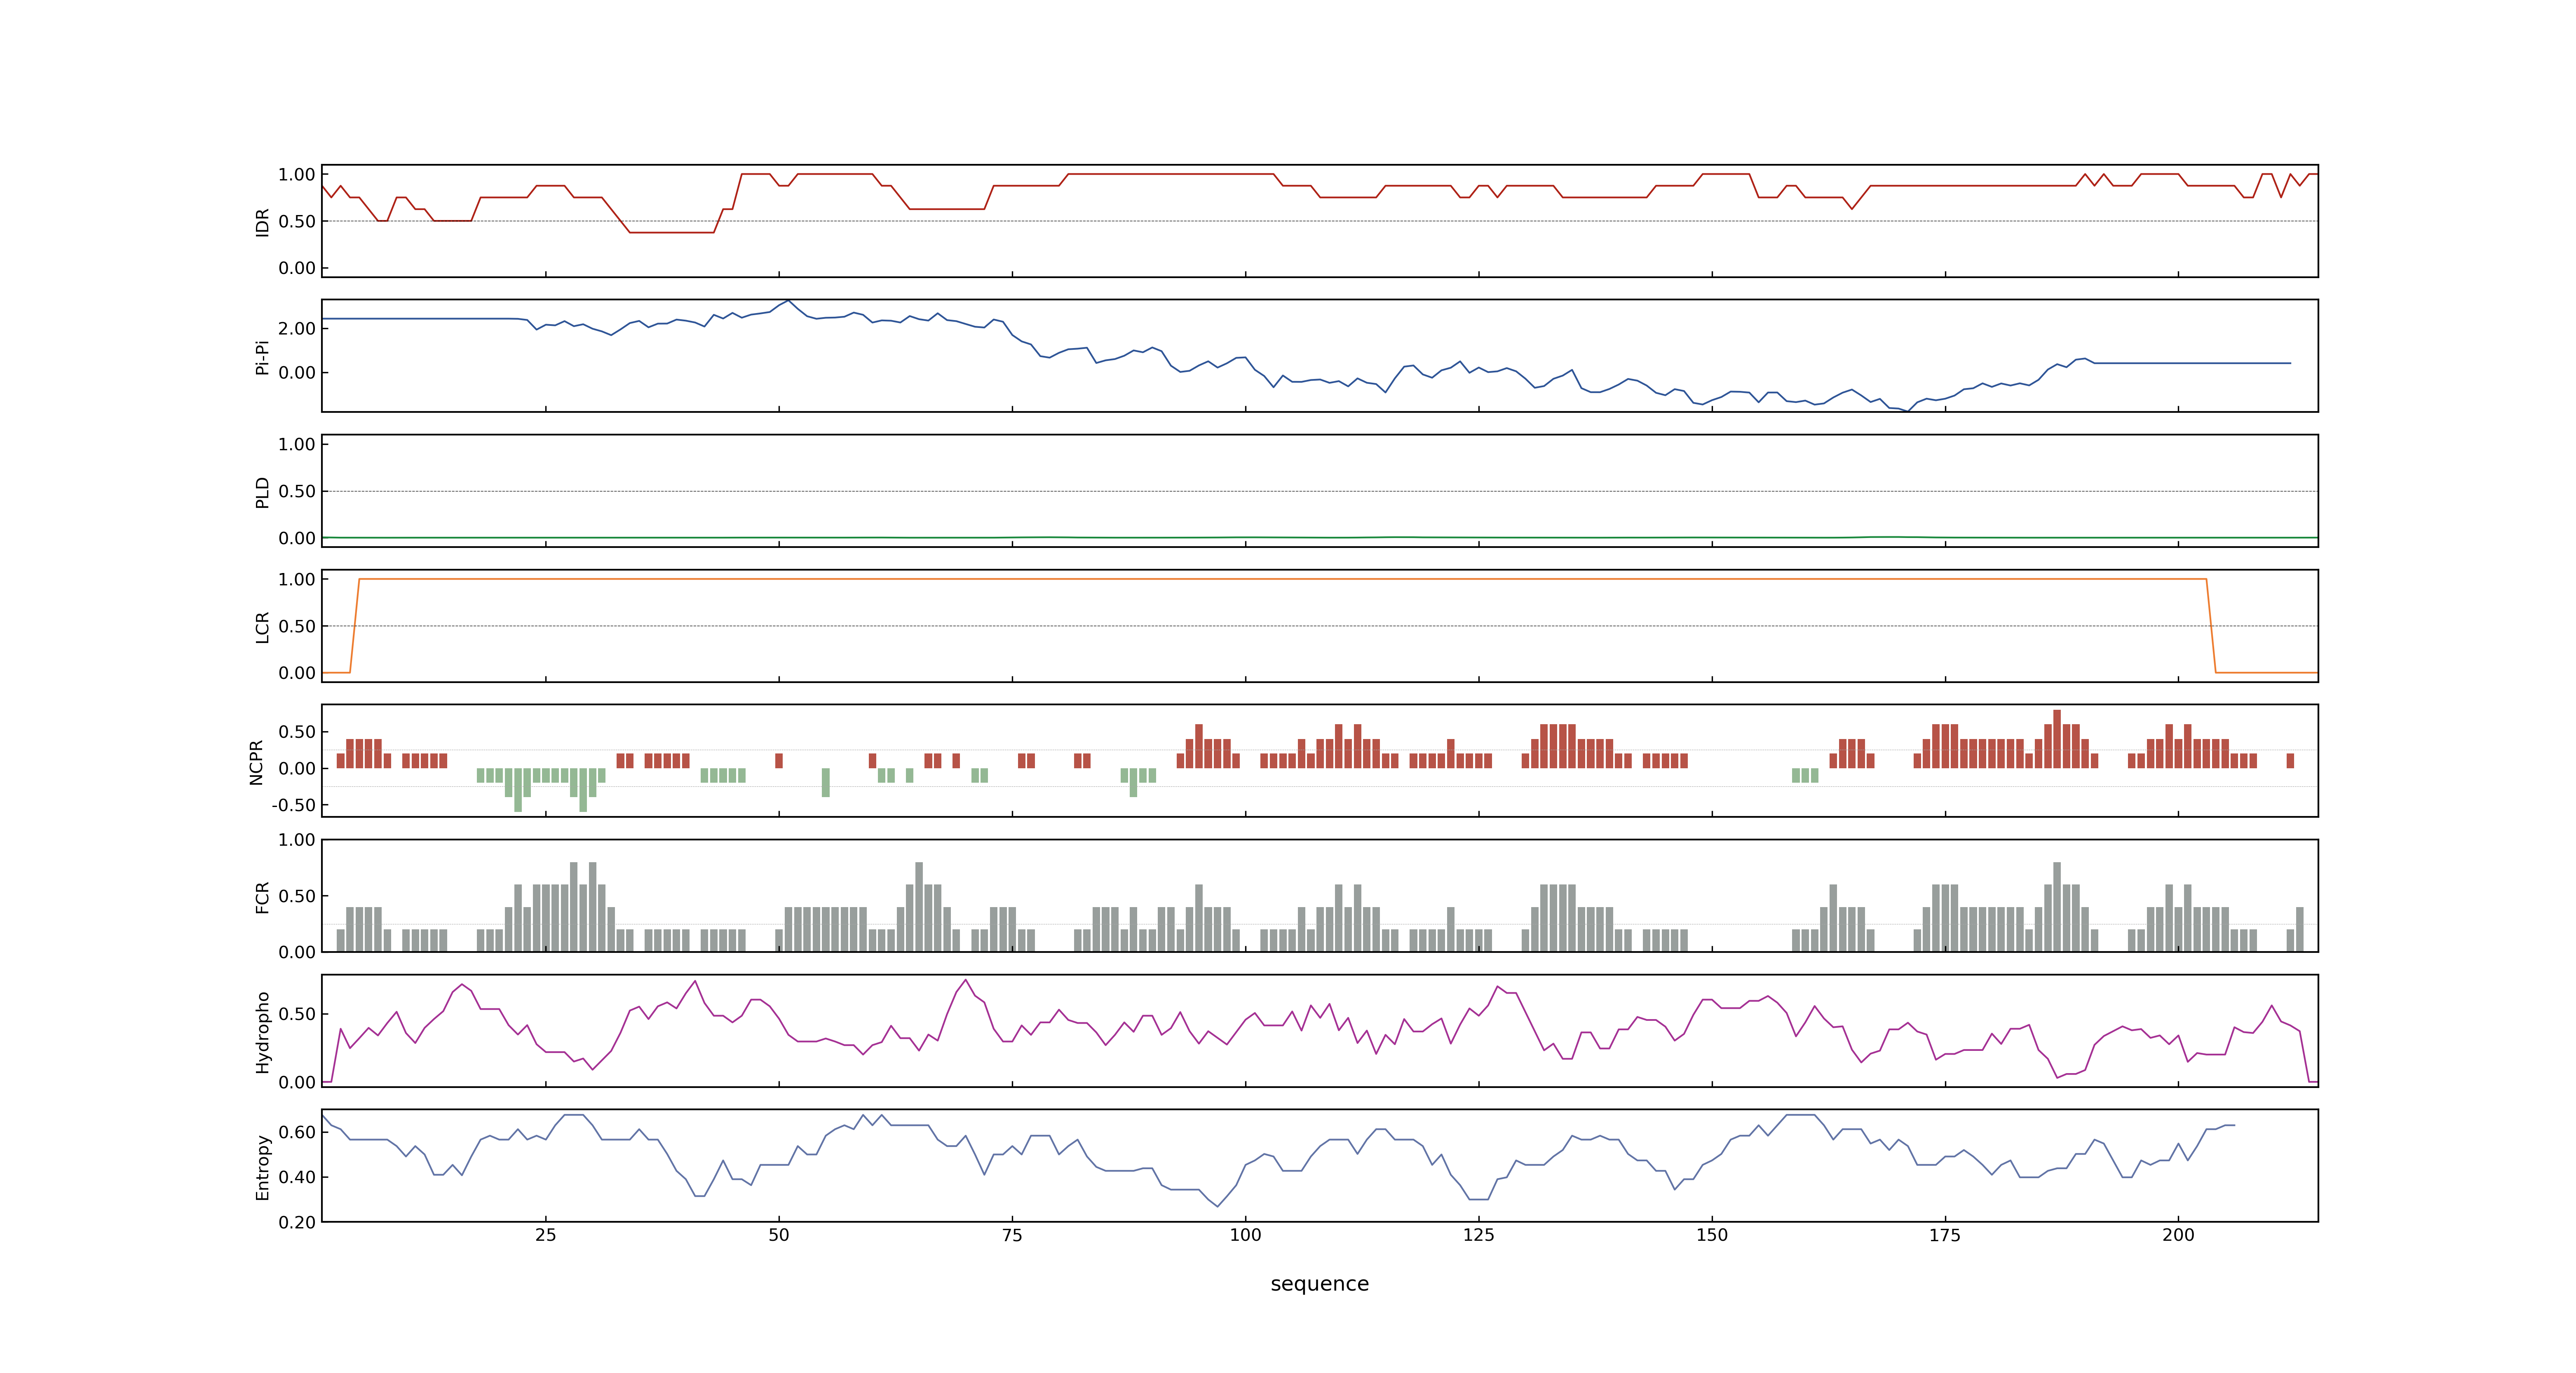The height and width of the screenshot is (1373, 2576).
Task: Select x-axis tick label 125
Action: click(x=1478, y=1235)
